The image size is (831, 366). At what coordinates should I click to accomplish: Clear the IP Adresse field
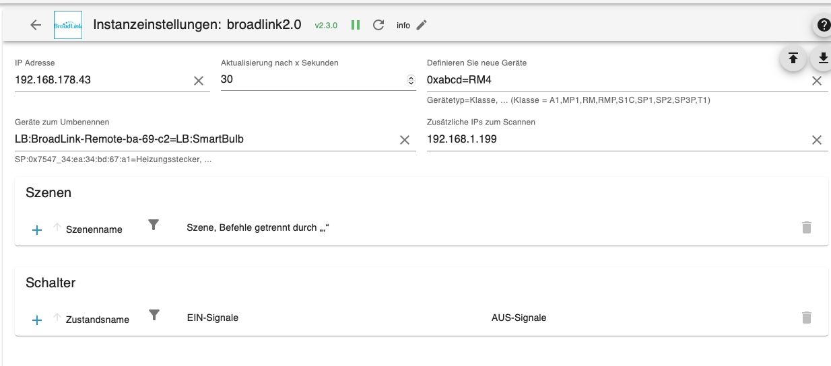point(199,81)
